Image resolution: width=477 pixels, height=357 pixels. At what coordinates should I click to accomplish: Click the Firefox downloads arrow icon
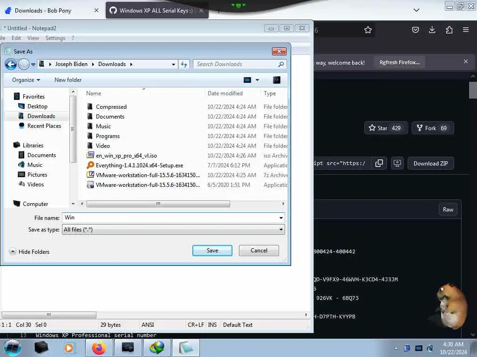click(432, 30)
